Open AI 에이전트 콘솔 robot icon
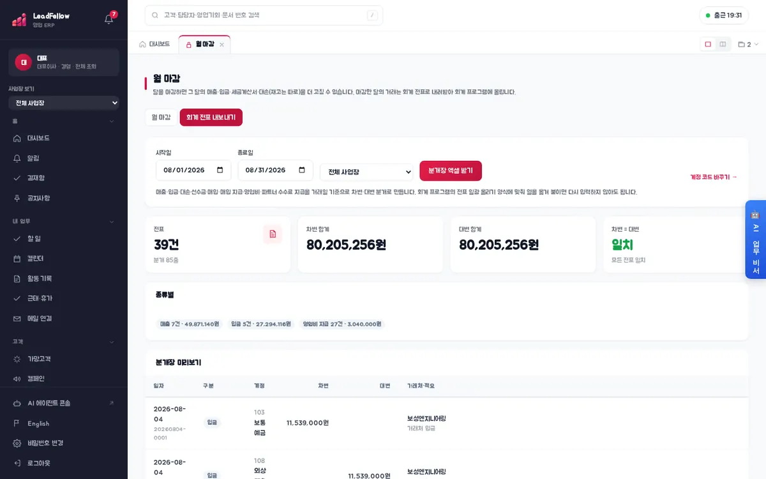Image resolution: width=766 pixels, height=479 pixels. point(17,403)
